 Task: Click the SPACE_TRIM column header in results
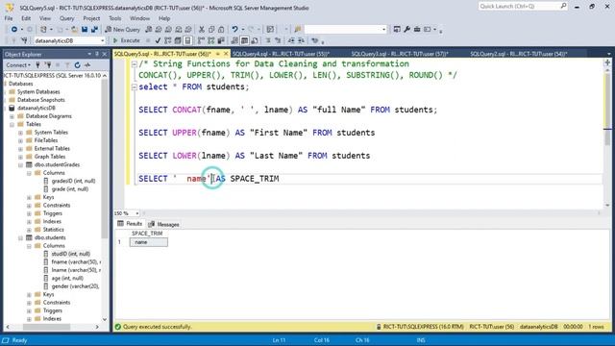pyautogui.click(x=147, y=234)
